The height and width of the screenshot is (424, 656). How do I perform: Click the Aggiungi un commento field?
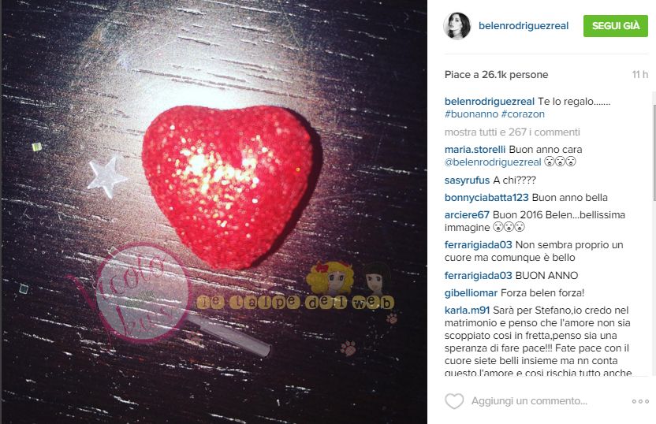[x=529, y=401]
